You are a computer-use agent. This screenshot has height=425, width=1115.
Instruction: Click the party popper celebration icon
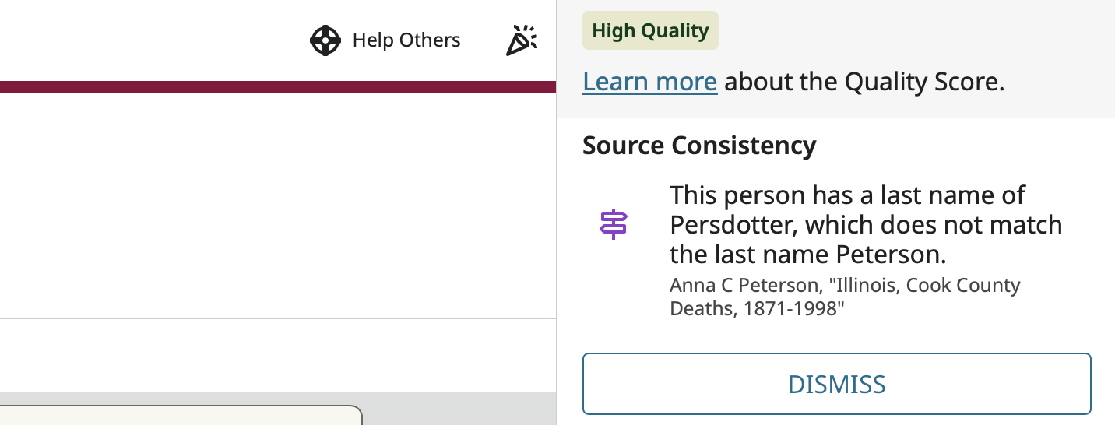(521, 40)
